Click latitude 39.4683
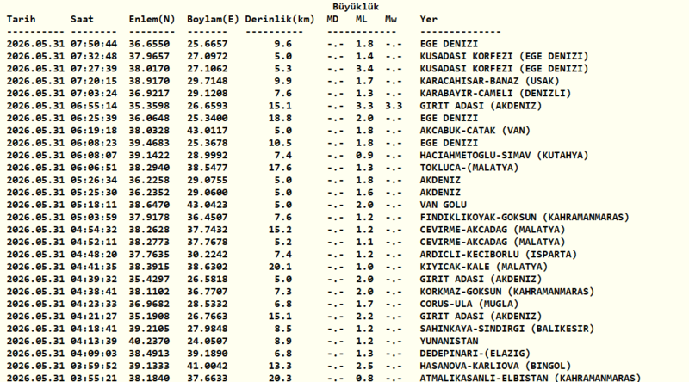This screenshot has height=382, width=689. pyautogui.click(x=149, y=143)
